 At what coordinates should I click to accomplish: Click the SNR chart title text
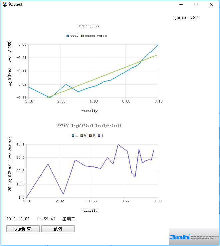(x=89, y=126)
